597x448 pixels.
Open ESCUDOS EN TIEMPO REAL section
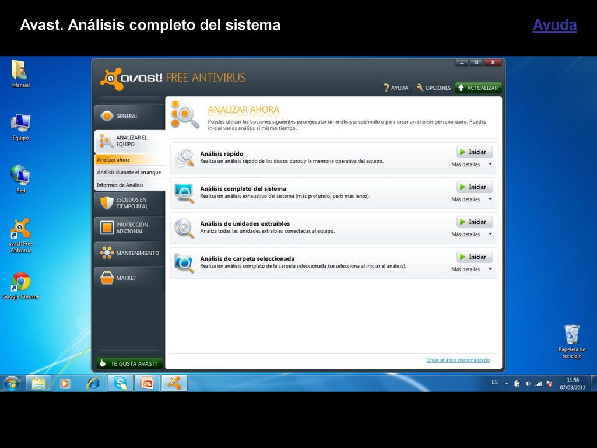click(x=130, y=203)
